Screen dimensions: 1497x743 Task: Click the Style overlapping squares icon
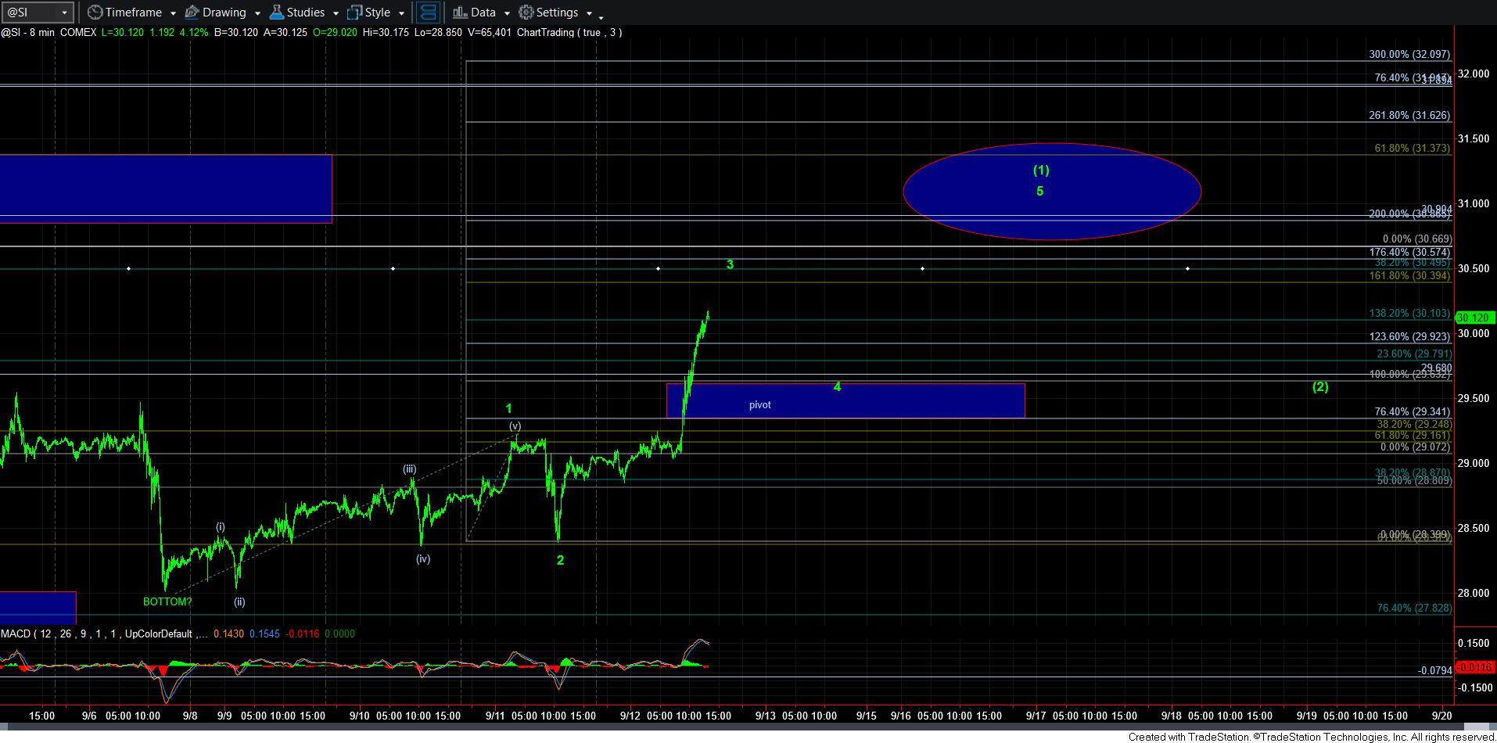click(354, 13)
